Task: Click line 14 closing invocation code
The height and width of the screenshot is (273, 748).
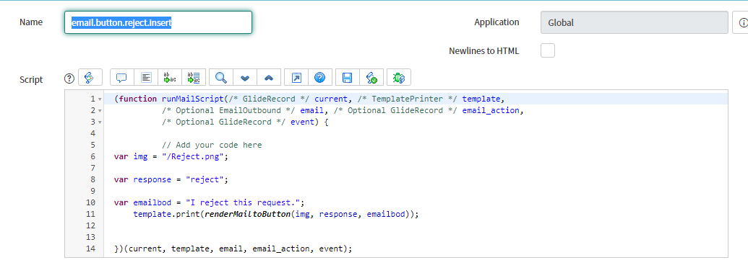Action: click(x=233, y=249)
